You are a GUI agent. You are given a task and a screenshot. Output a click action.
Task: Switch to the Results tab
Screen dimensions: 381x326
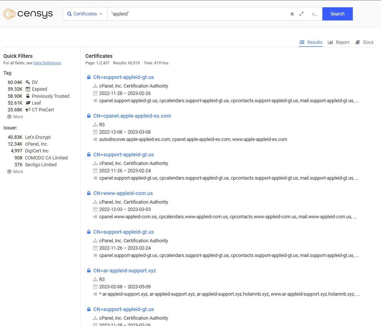pyautogui.click(x=311, y=42)
